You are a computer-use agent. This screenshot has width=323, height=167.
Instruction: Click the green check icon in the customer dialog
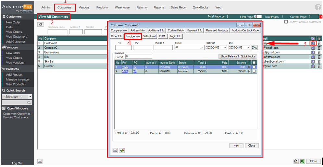click(x=122, y=150)
